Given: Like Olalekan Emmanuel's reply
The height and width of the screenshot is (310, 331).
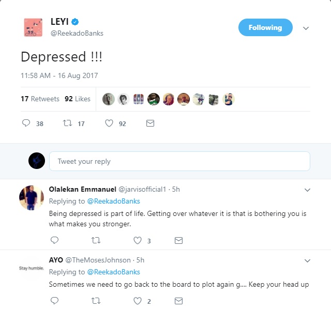Looking at the screenshot, I should pyautogui.click(x=138, y=240).
